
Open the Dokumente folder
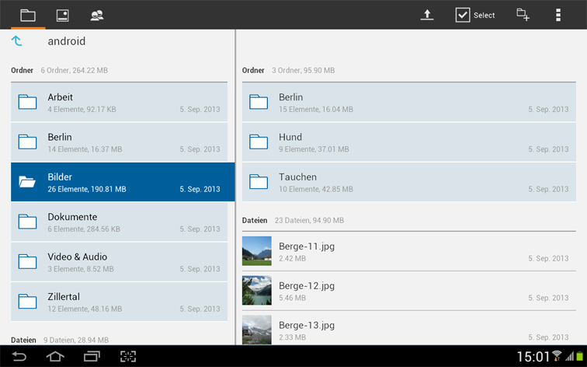tap(119, 222)
